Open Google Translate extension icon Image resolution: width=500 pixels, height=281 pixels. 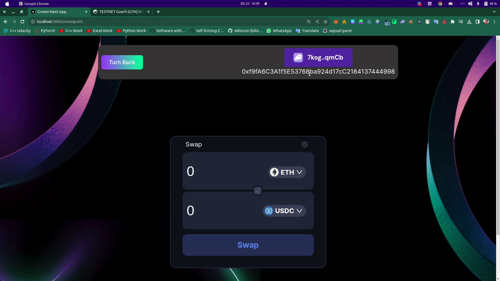coord(436,22)
